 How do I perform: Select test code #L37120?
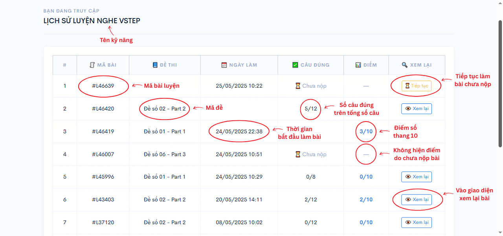(x=103, y=222)
